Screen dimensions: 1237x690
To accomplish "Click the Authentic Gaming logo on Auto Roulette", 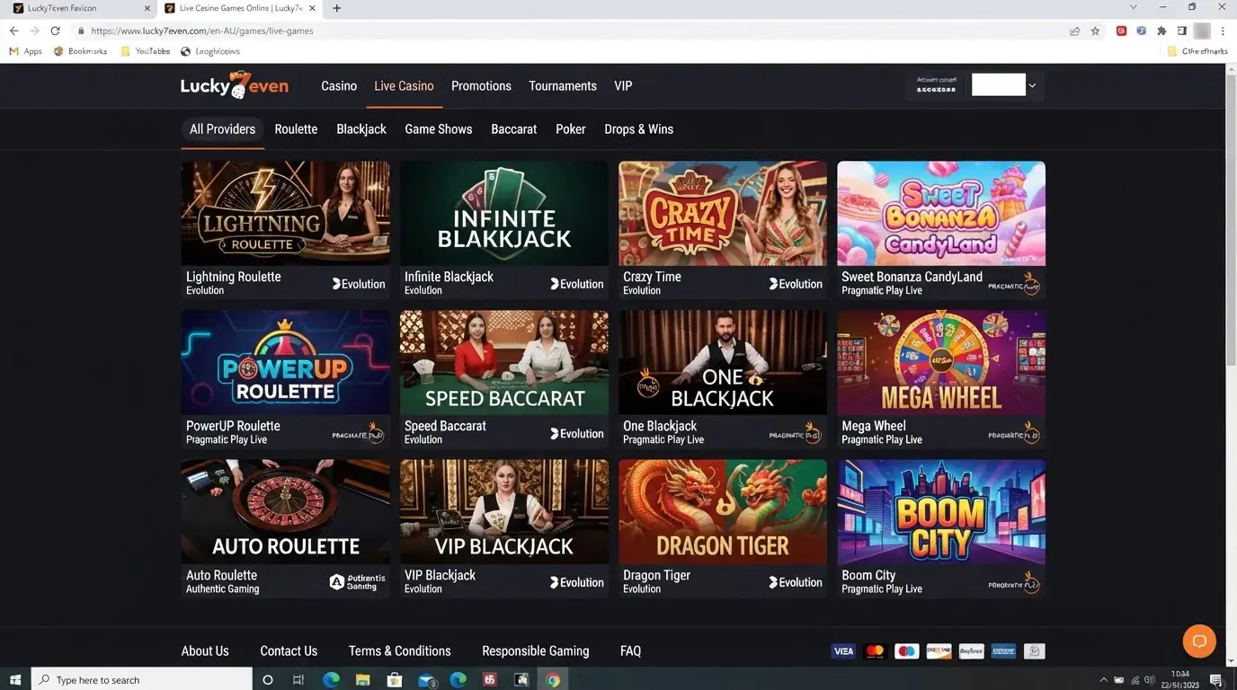I will click(x=358, y=582).
